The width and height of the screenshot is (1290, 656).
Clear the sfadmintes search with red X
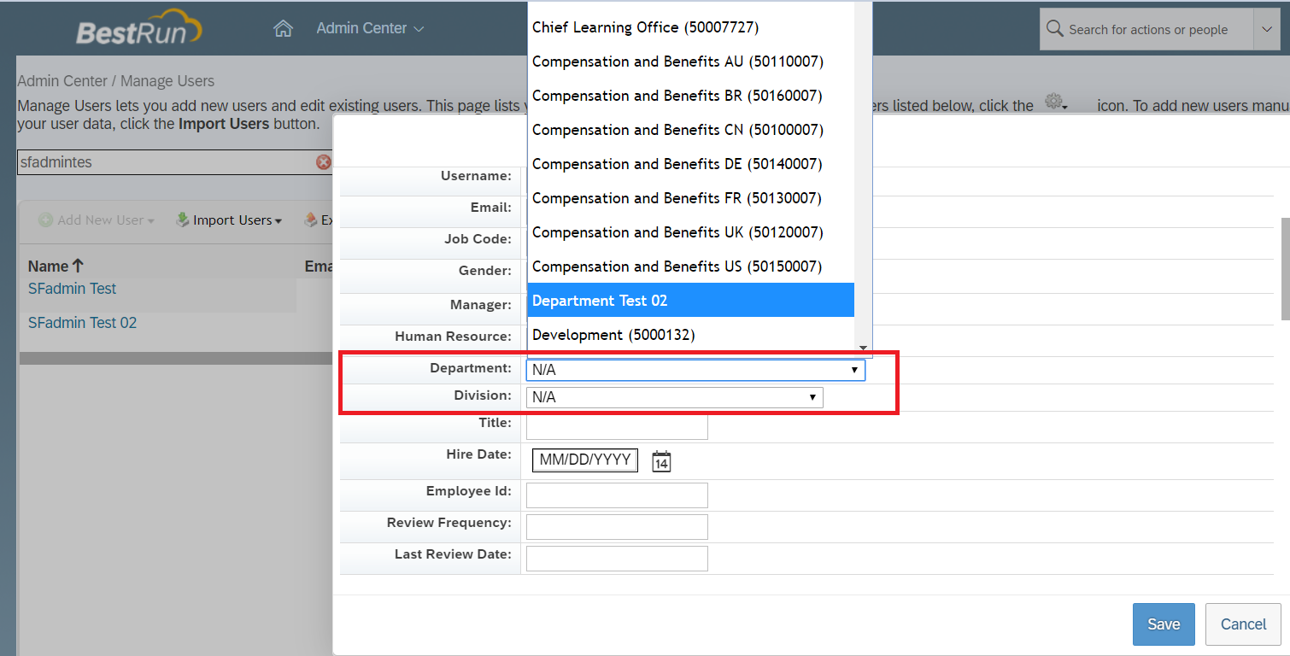[x=323, y=162]
